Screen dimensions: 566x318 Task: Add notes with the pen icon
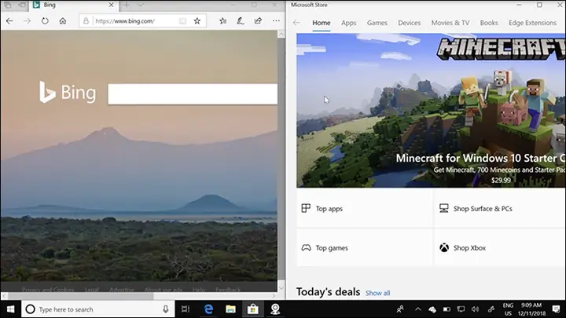tap(241, 21)
